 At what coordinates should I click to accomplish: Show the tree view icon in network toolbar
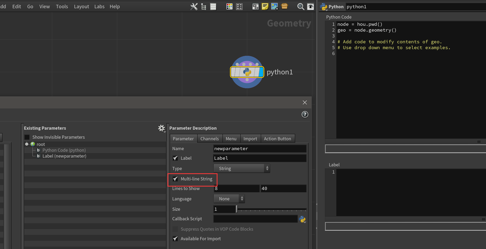tap(204, 7)
